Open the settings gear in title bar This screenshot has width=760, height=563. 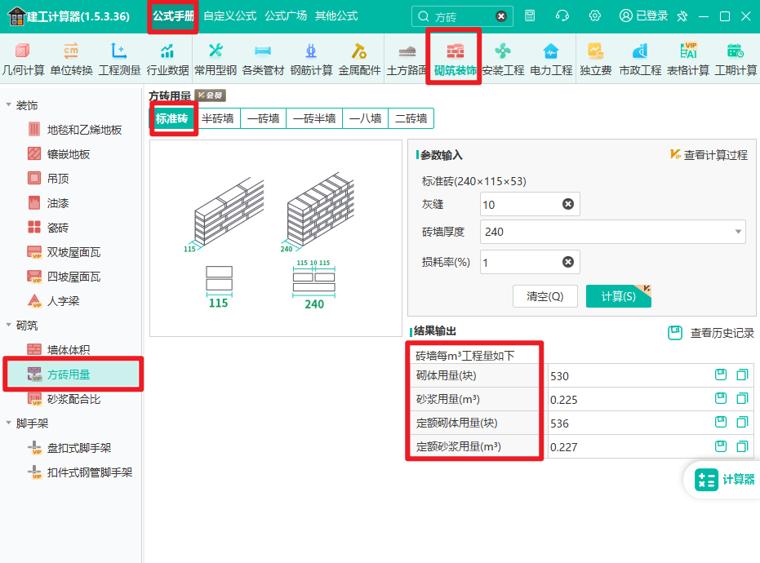[x=595, y=16]
